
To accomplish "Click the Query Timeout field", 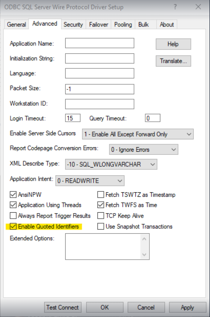I will (x=153, y=118).
